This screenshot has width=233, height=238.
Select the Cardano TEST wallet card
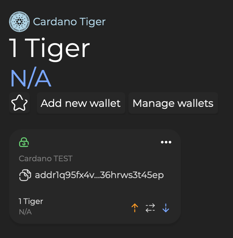(x=95, y=176)
